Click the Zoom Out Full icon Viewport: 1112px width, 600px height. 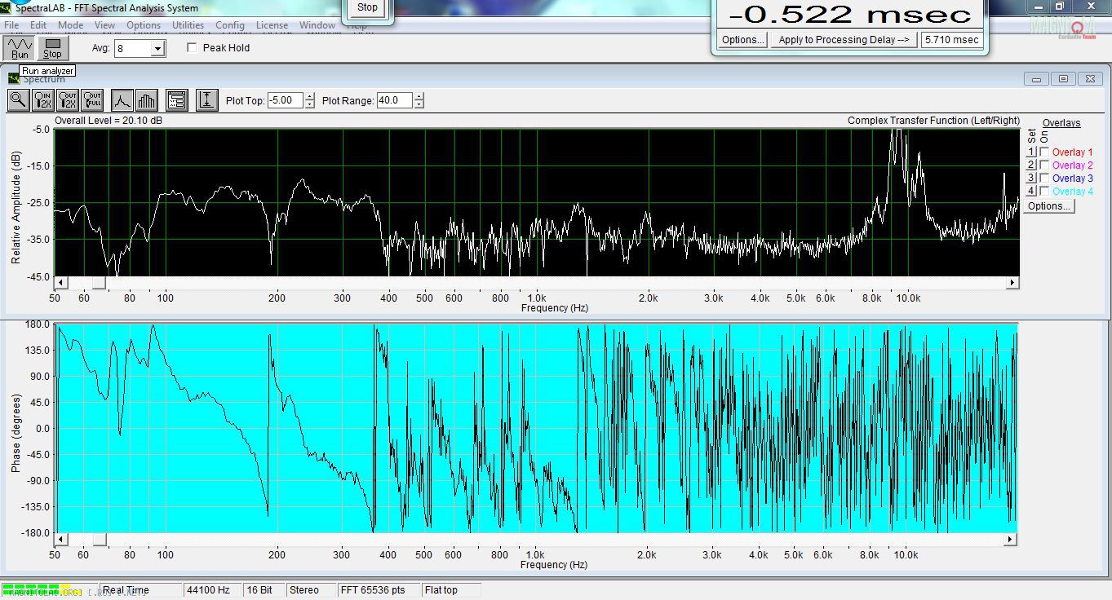[x=92, y=100]
